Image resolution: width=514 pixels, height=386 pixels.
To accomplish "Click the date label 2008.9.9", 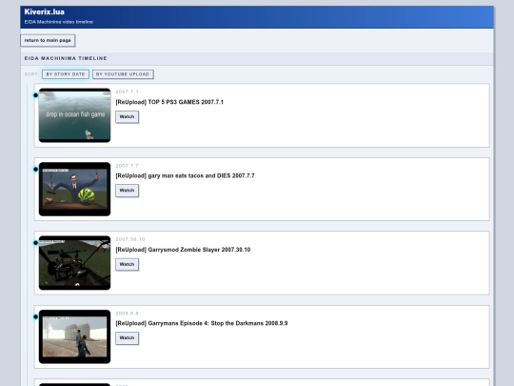I will click(127, 314).
